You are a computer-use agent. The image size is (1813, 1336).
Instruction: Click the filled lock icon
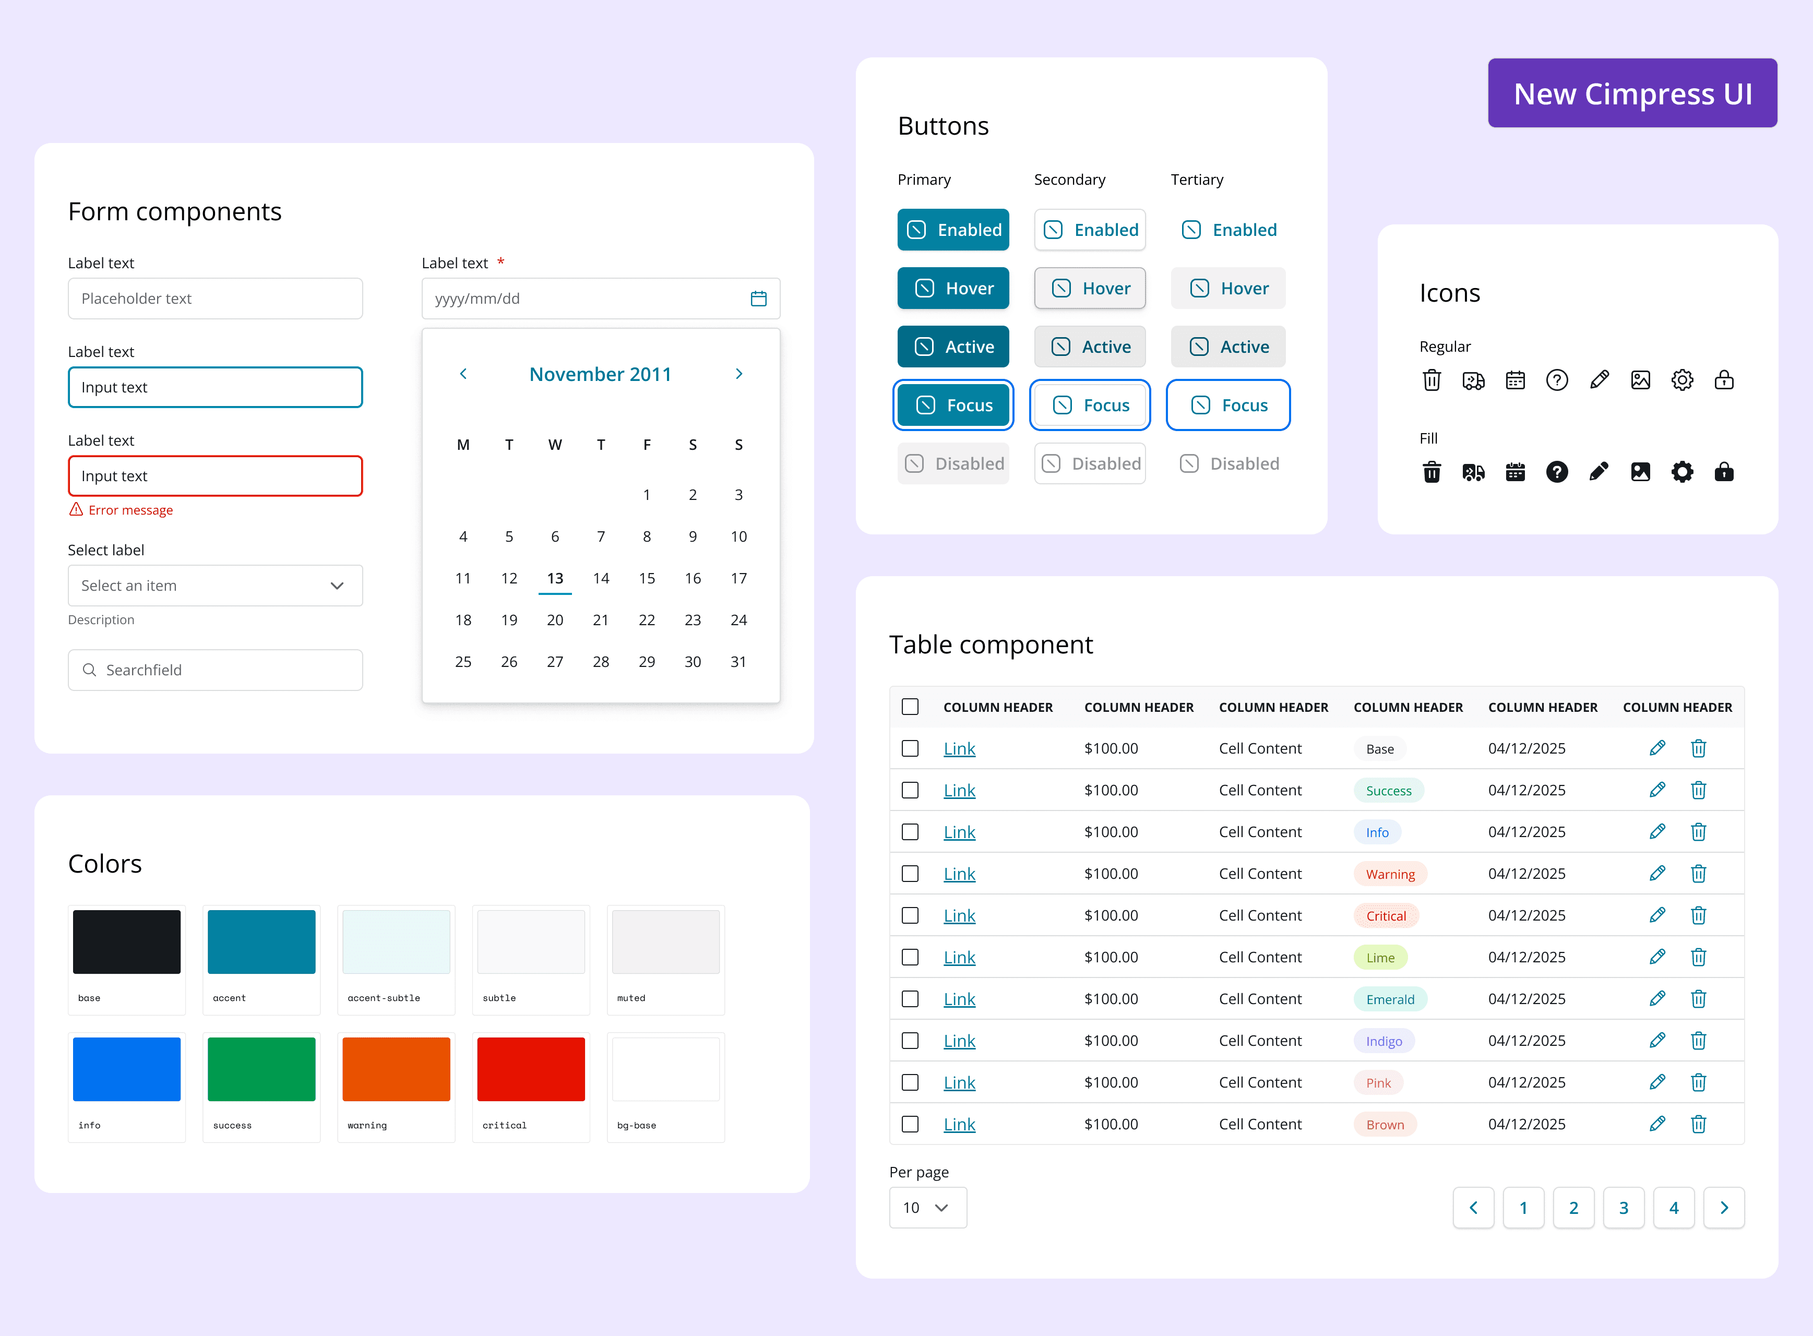pos(1723,471)
